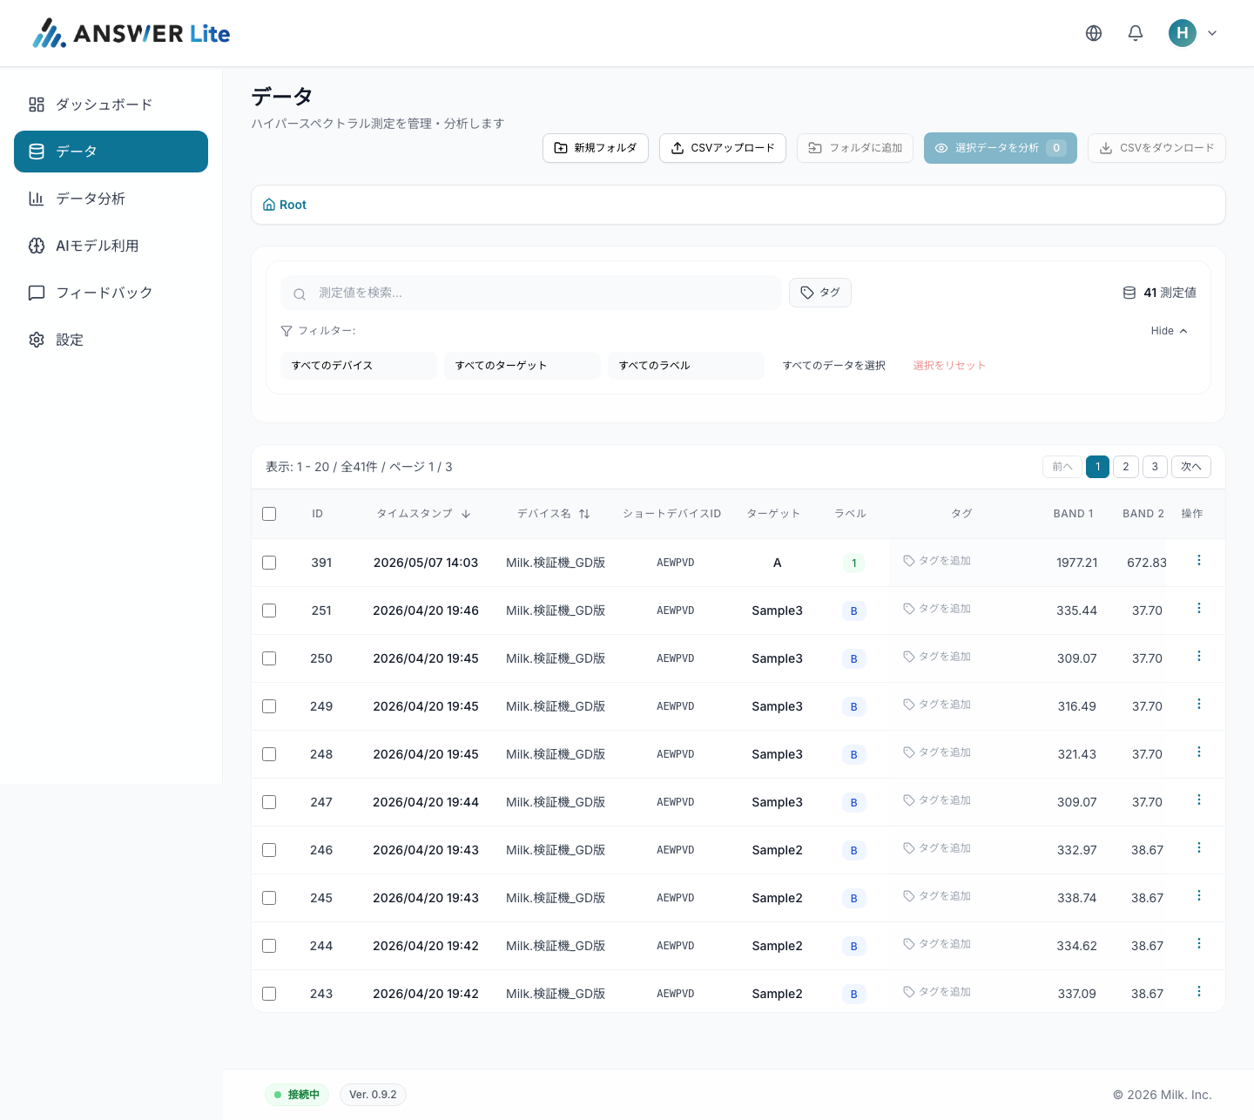Click the 接続中 status badge
1254x1120 pixels.
297,1095
